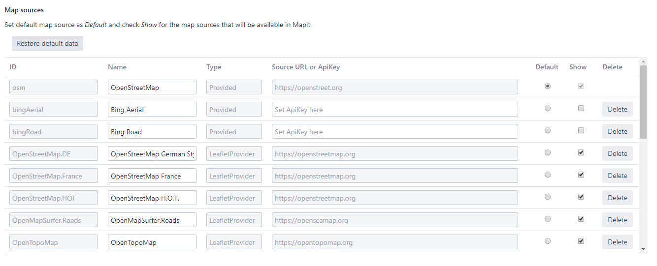Click the scrollbar up arrow
The image size is (657, 266).
643,61
